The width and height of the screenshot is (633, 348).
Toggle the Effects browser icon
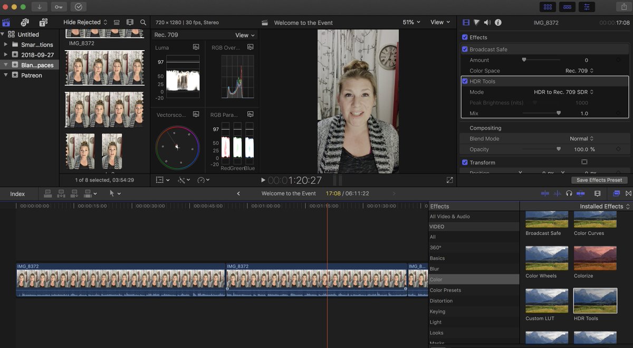coord(617,194)
